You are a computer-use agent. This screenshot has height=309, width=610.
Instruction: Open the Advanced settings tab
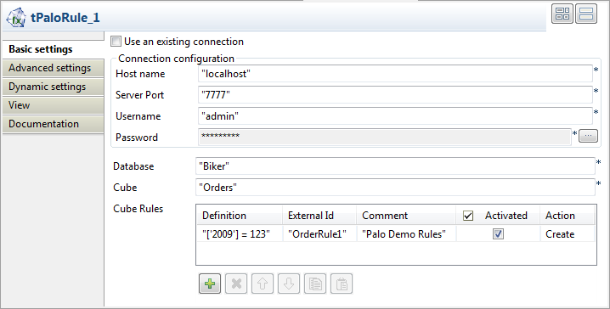53,68
